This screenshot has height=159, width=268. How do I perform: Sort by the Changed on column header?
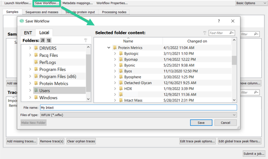point(197,41)
